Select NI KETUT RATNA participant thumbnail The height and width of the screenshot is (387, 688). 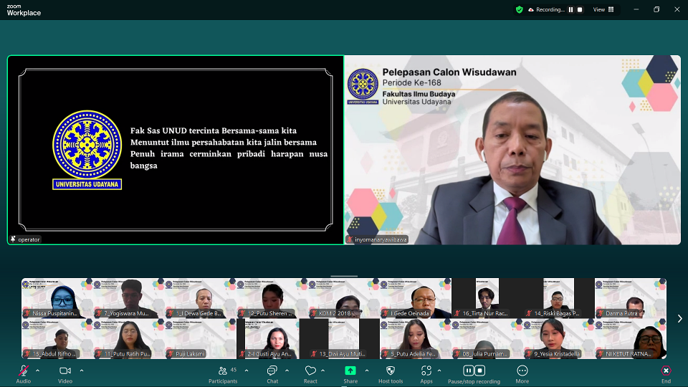point(631,339)
